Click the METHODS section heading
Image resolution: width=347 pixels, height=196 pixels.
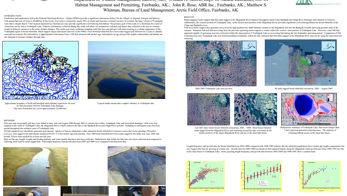pos(10,120)
